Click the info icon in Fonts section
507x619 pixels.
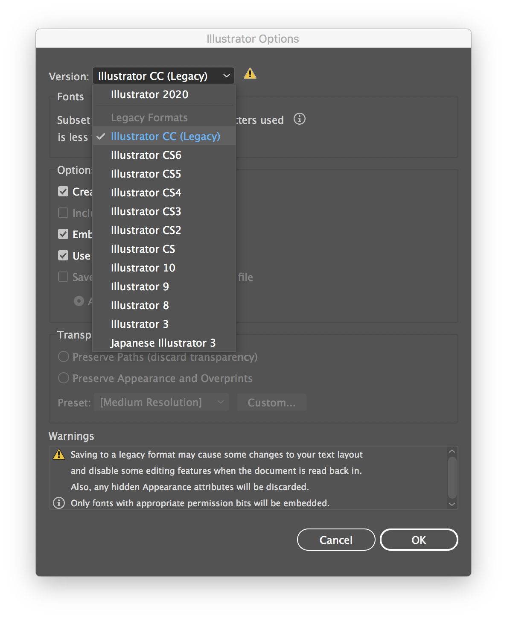pyautogui.click(x=300, y=119)
